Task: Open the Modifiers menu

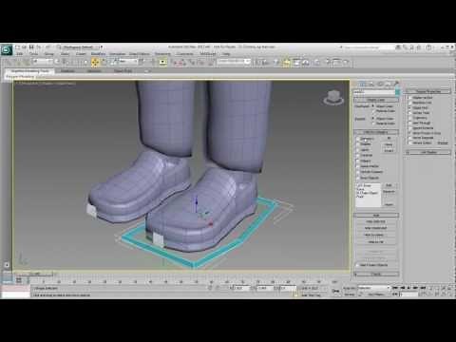Action: (98, 54)
